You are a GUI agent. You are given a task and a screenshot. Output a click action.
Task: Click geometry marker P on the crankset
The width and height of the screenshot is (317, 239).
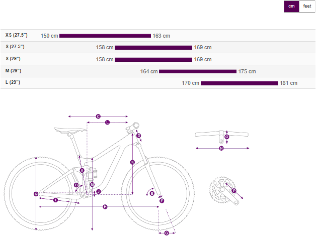[x=233, y=191]
